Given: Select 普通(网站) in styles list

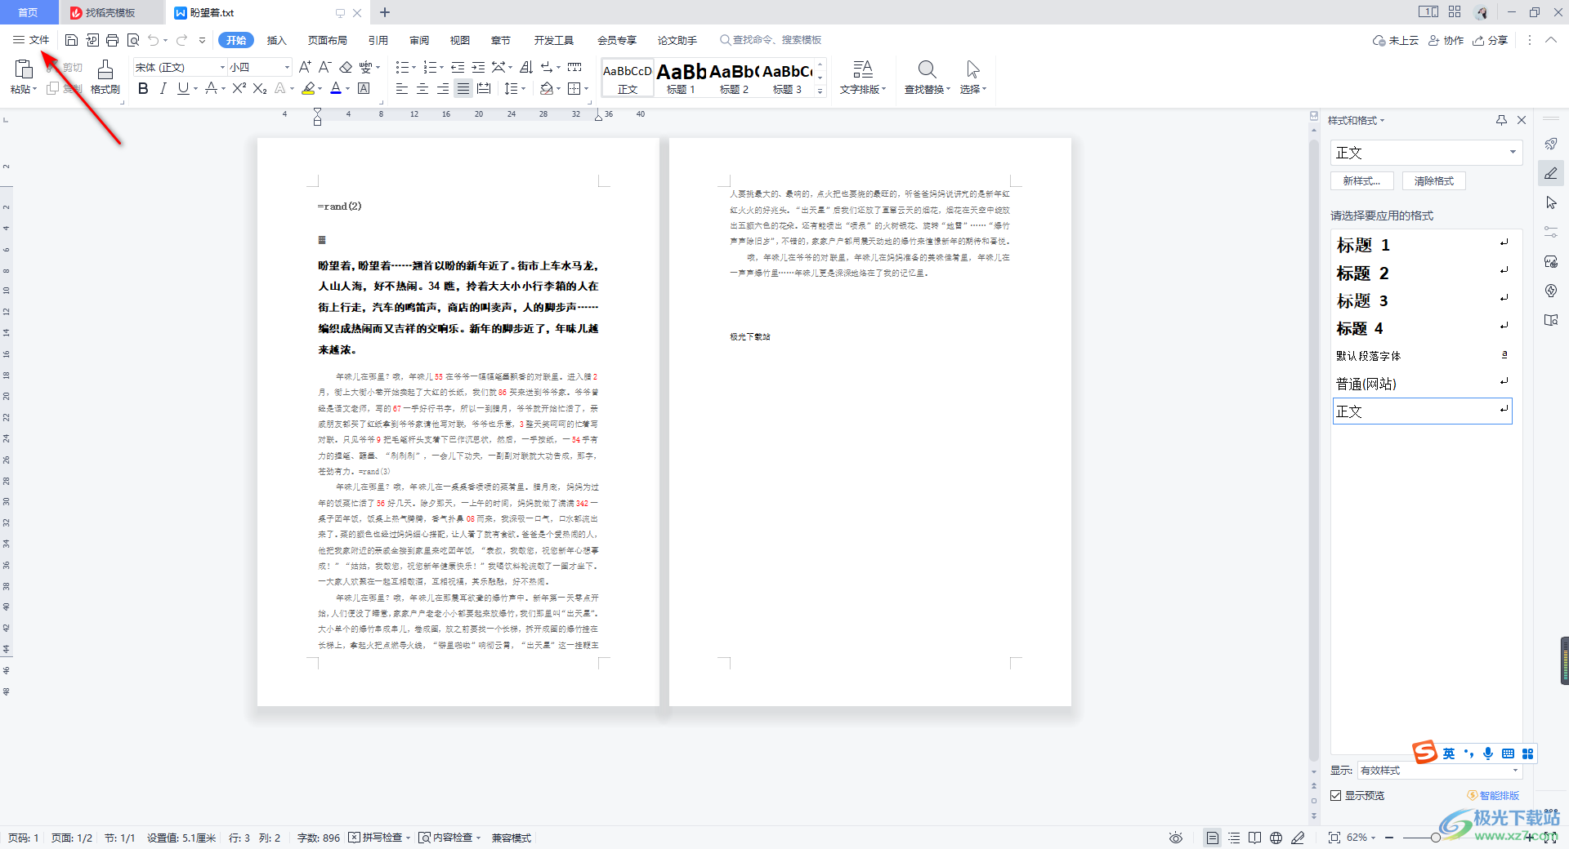Looking at the screenshot, I should click(x=1422, y=384).
